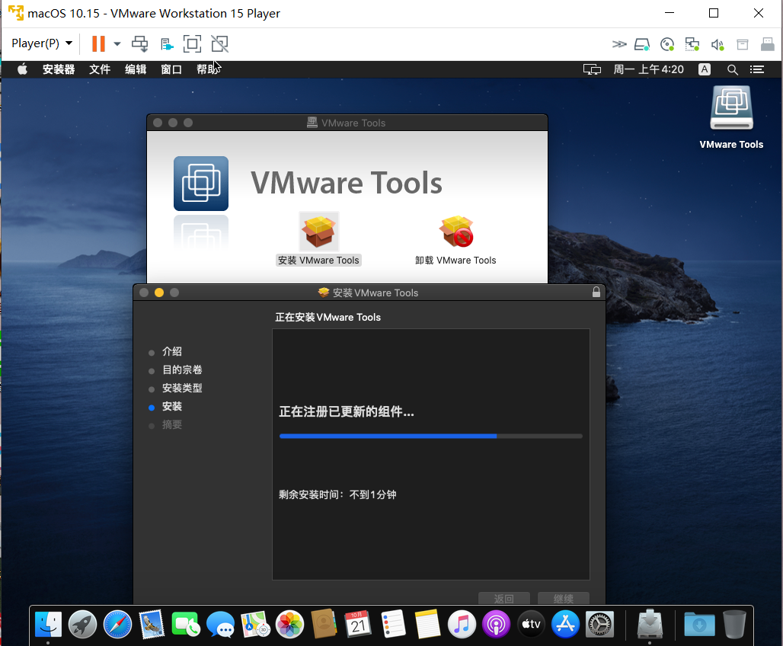
Task: Expand the VMware device toolbar chevrons
Action: click(x=619, y=44)
